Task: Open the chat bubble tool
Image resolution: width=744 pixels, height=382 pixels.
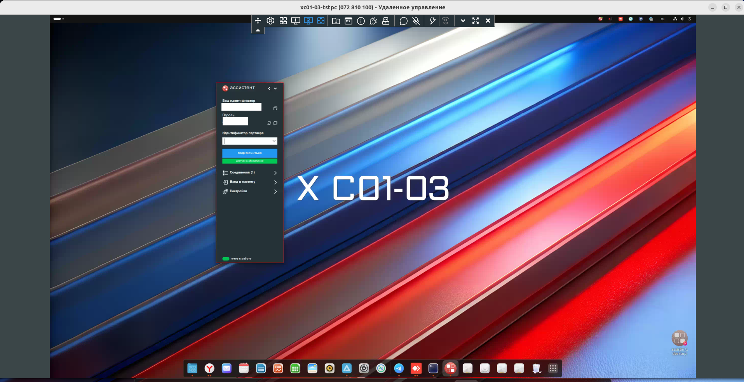Action: point(403,21)
